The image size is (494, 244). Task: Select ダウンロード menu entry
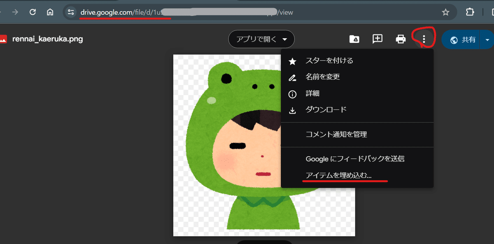[x=357, y=109]
